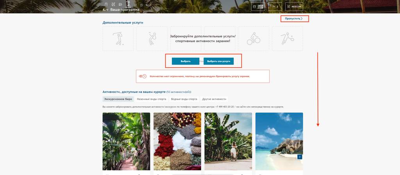Click the "Выбрать спа-услуги" button

pyautogui.click(x=219, y=61)
